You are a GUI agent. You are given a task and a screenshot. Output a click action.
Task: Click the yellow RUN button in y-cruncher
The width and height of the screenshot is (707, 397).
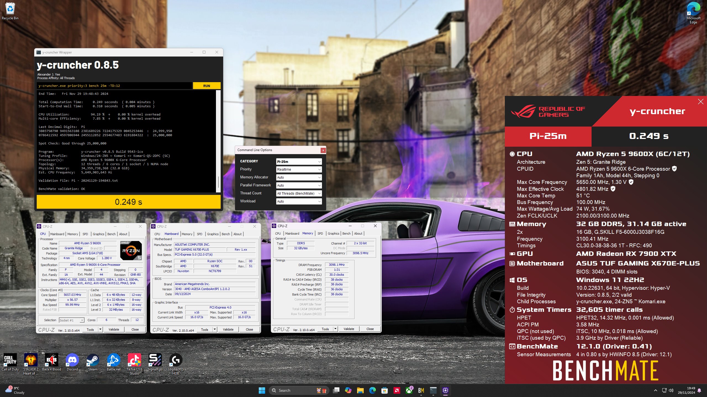coord(207,86)
